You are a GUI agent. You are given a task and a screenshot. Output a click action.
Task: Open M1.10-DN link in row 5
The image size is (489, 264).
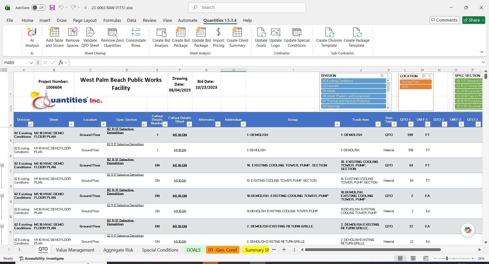tap(180, 135)
